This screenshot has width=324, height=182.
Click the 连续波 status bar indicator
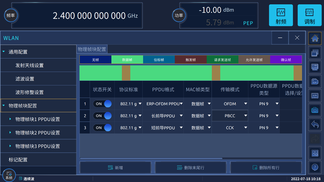point(27,179)
